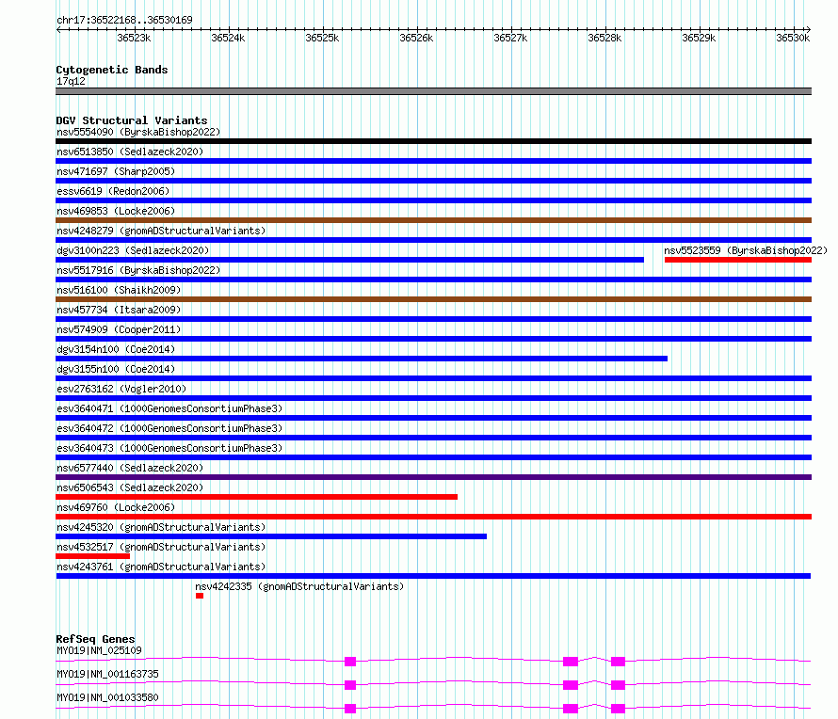Click the RefSeq Genes track title
Screen dimensions: 838x719
click(95, 639)
